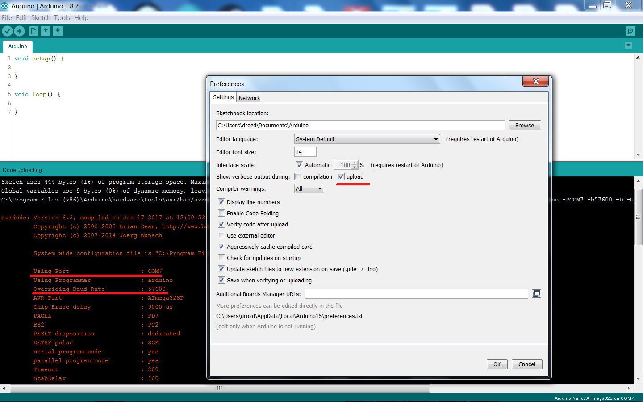
Task: Click the interface scale percentage field
Action: (x=342, y=165)
